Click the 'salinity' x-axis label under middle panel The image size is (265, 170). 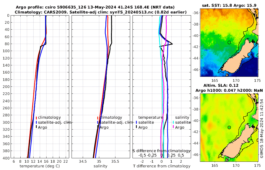pos(100,166)
